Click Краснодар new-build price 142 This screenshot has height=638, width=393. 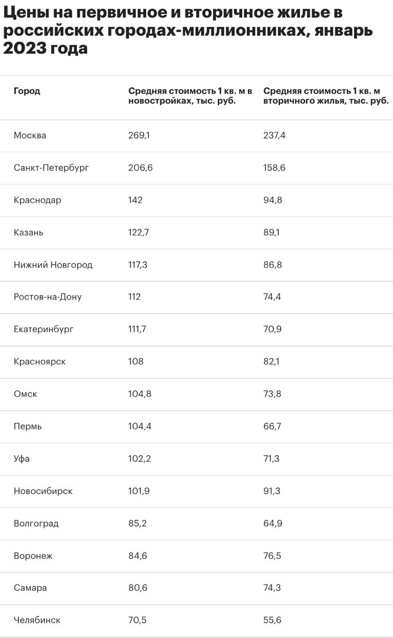click(135, 200)
